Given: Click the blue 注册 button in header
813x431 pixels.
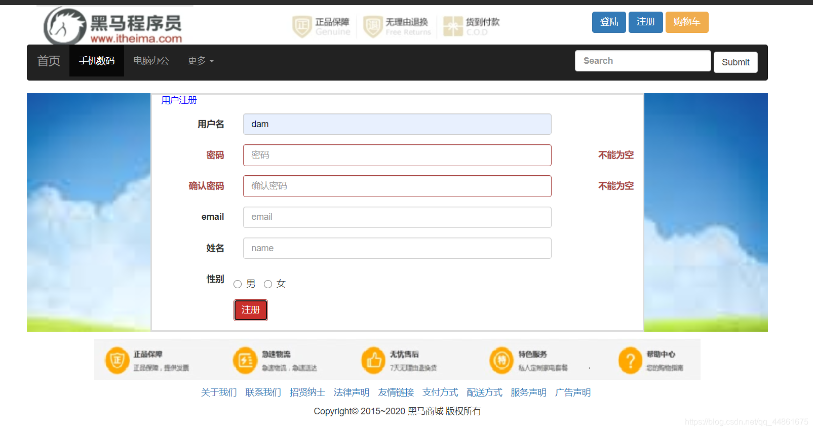Looking at the screenshot, I should 646,22.
